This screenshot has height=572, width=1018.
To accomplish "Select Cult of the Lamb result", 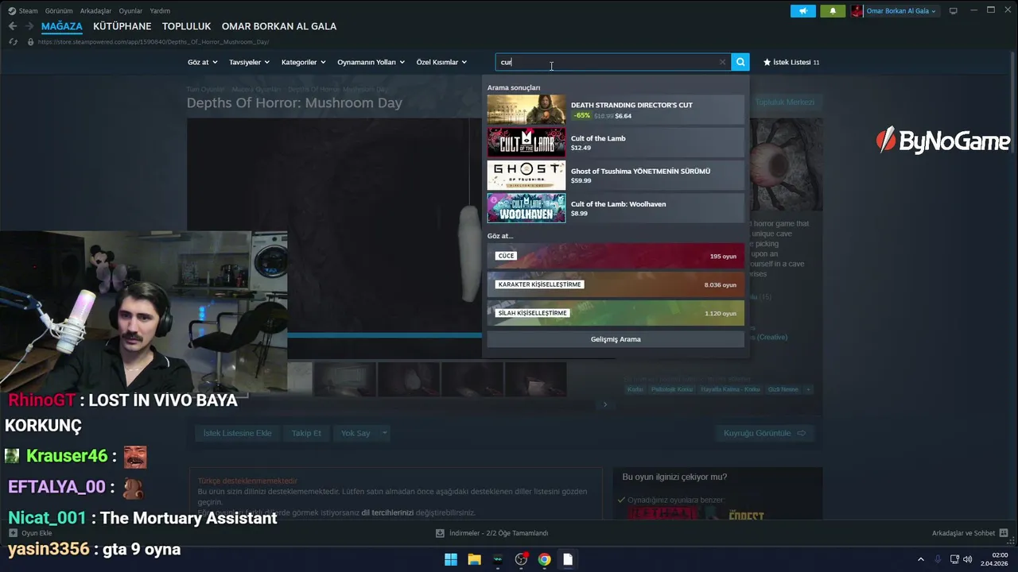I will click(616, 142).
